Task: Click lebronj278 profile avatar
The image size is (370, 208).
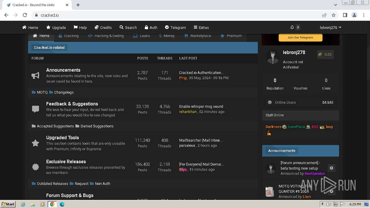Action: (x=273, y=57)
